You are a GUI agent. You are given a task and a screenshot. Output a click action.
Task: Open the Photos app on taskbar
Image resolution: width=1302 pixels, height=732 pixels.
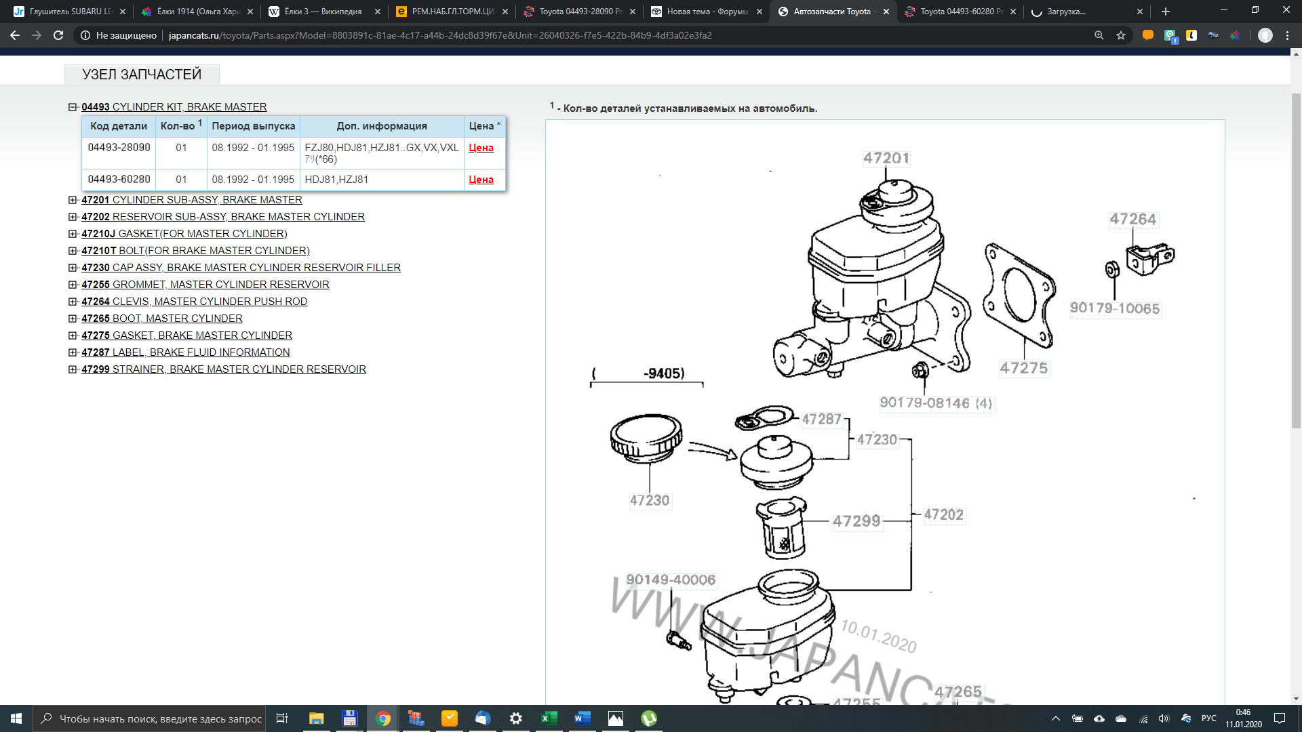coord(616,718)
